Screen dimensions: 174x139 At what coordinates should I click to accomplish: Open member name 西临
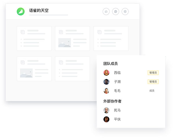coord(117,73)
